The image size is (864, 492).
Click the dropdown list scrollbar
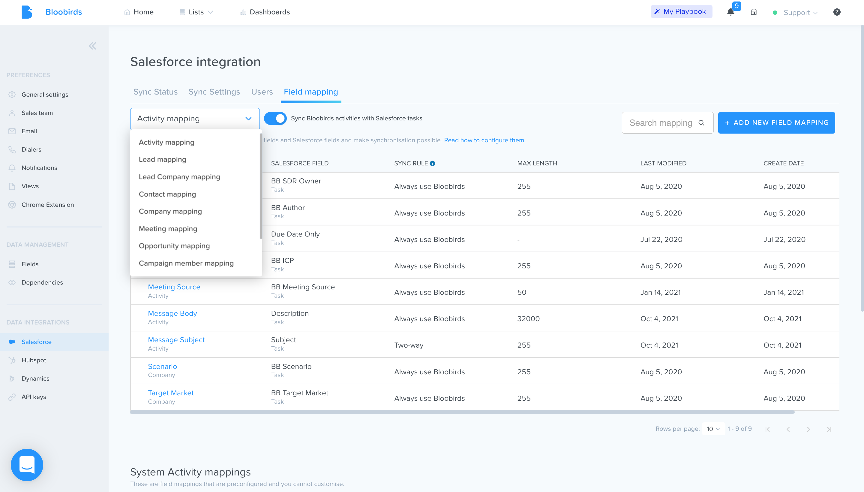pyautogui.click(x=261, y=186)
